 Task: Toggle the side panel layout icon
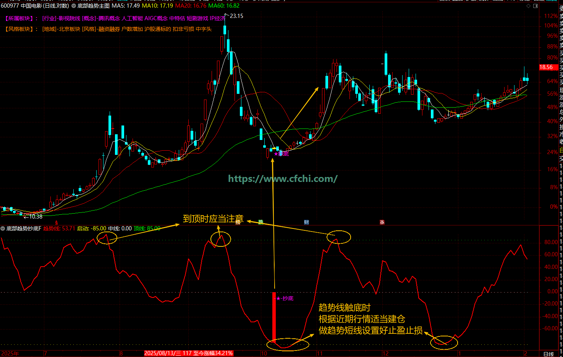pyautogui.click(x=535, y=6)
